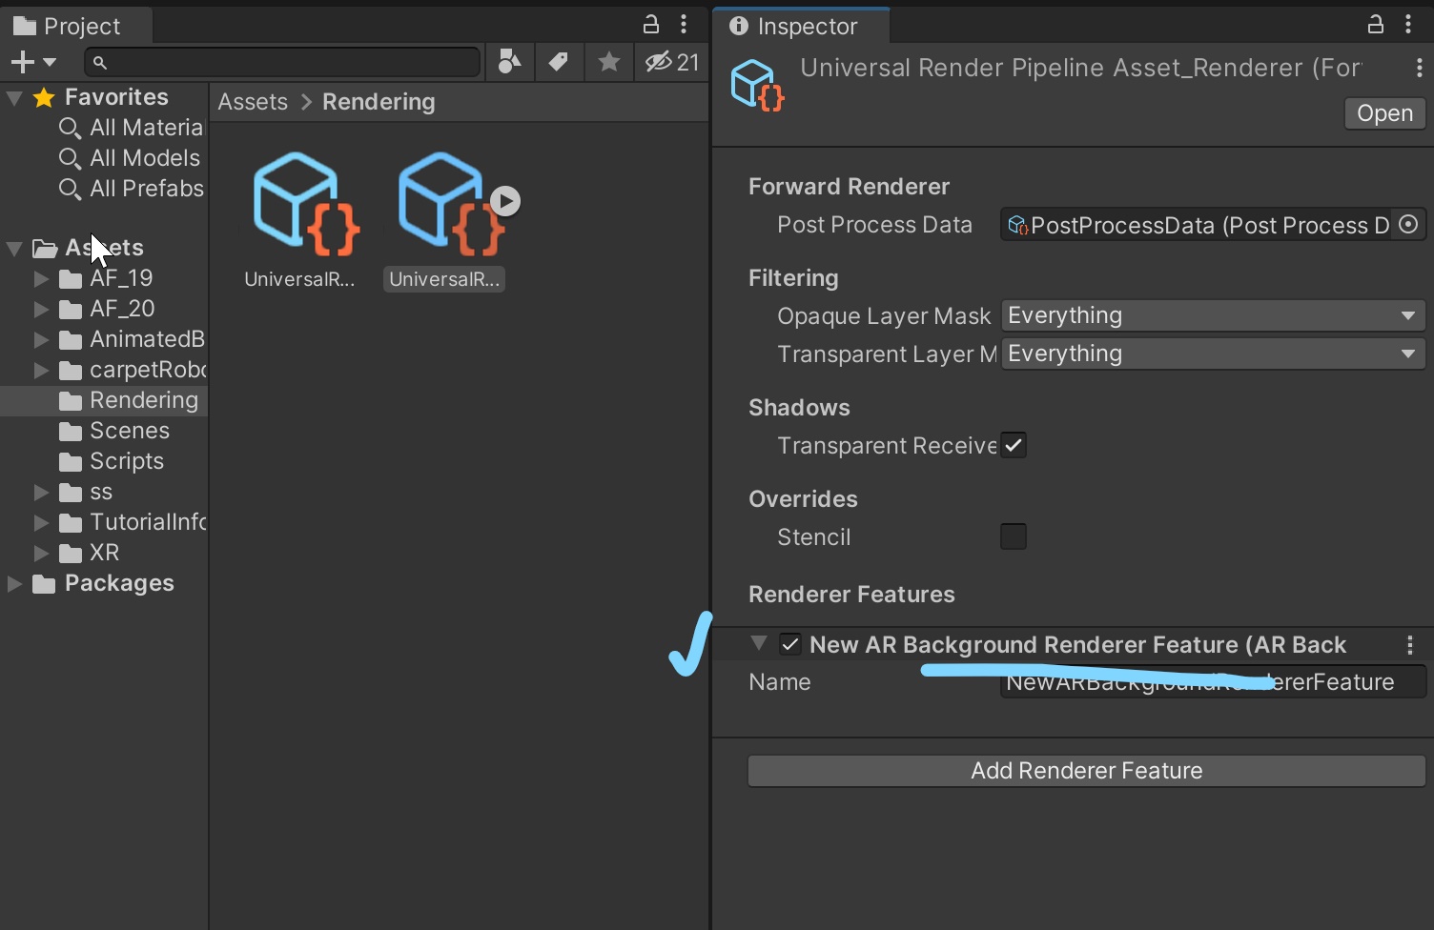Click the renderer asset icon in Inspector header
This screenshot has width=1434, height=930.
(758, 85)
